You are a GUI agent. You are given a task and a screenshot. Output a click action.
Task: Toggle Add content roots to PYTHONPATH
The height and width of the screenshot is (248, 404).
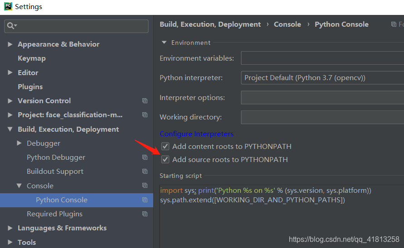[165, 146]
